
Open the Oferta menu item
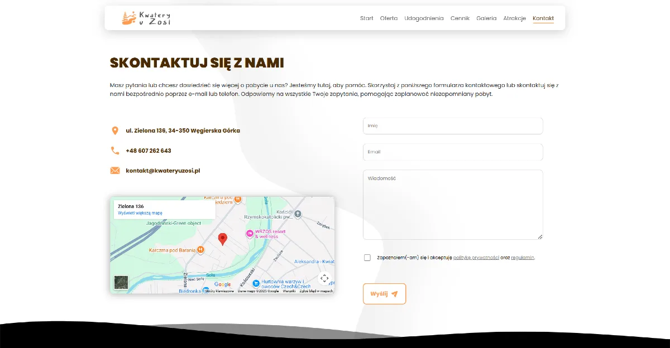click(389, 18)
